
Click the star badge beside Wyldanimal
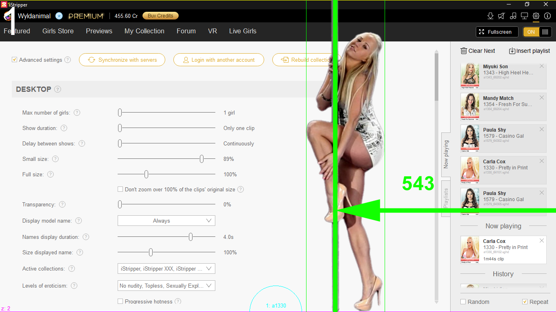(x=59, y=16)
